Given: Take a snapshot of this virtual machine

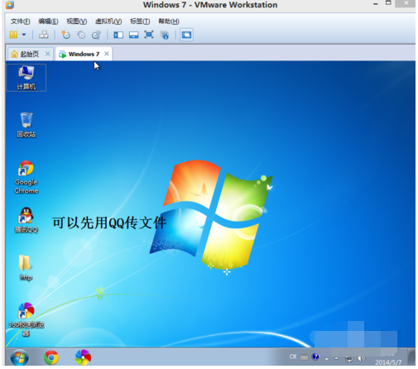Looking at the screenshot, I should coord(65,35).
